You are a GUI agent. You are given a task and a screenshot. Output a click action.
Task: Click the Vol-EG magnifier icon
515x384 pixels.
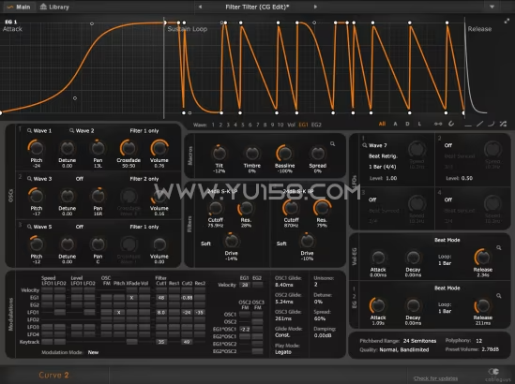[x=498, y=247]
